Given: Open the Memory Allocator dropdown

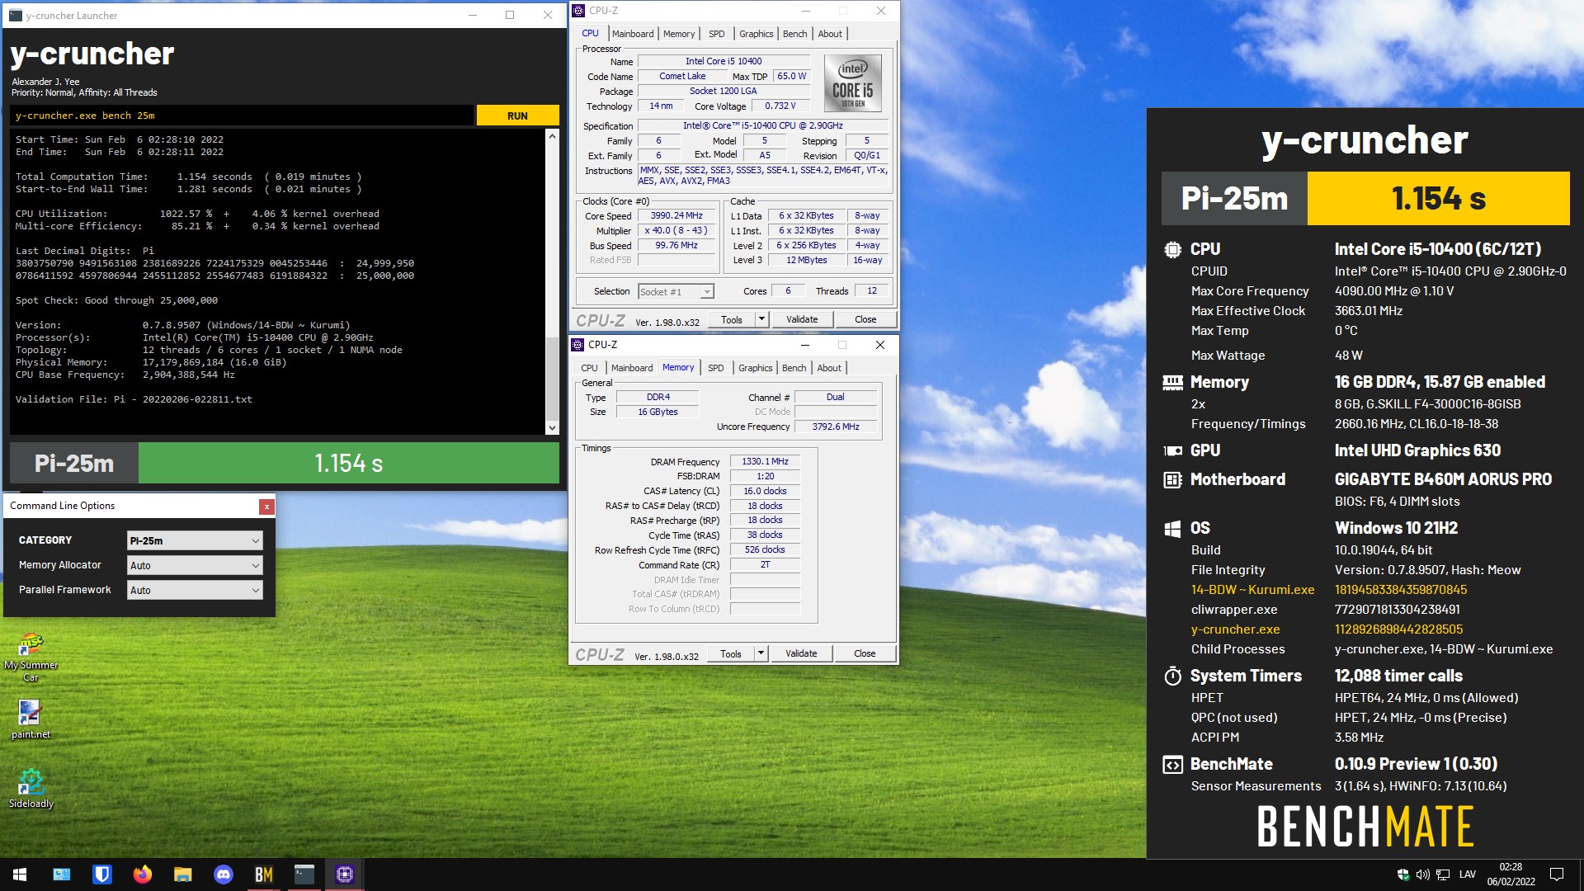Looking at the screenshot, I should click(195, 565).
